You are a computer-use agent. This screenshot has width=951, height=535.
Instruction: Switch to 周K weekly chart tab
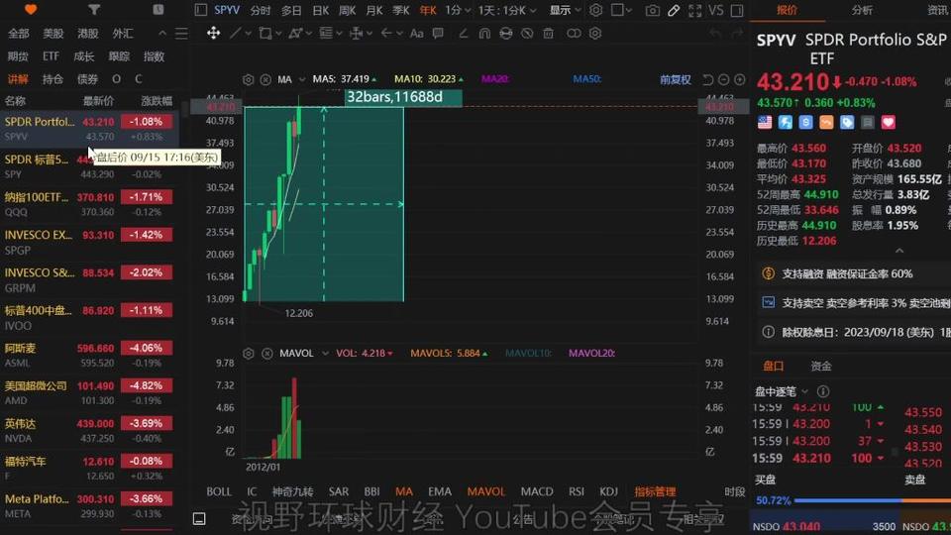click(347, 10)
